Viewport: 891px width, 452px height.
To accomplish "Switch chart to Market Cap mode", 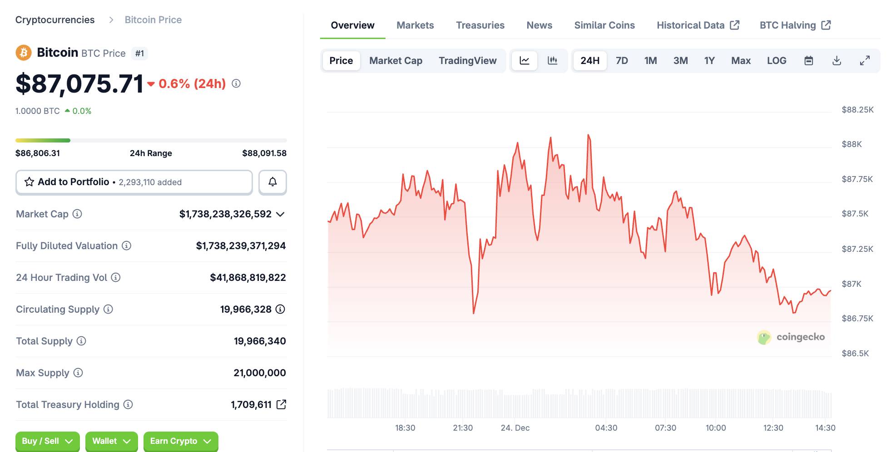I will (396, 60).
